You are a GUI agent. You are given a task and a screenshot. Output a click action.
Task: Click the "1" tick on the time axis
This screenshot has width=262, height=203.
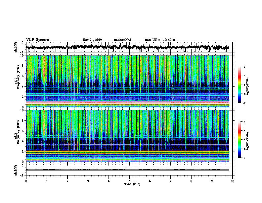[47, 181]
